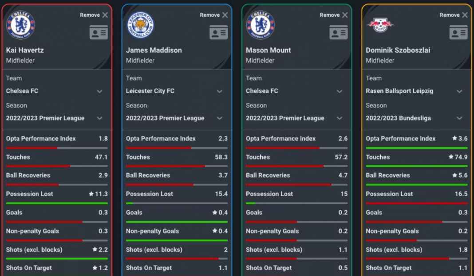Remove Kai Havertz from the comparison
Screen dimensions: 474x276
[93, 15]
